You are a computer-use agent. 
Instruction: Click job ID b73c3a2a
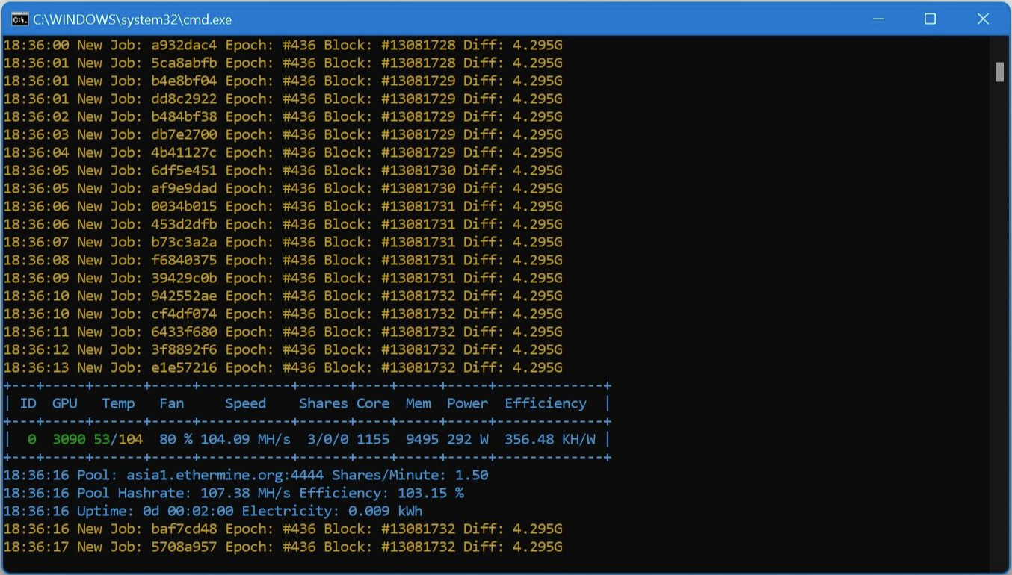[184, 242]
